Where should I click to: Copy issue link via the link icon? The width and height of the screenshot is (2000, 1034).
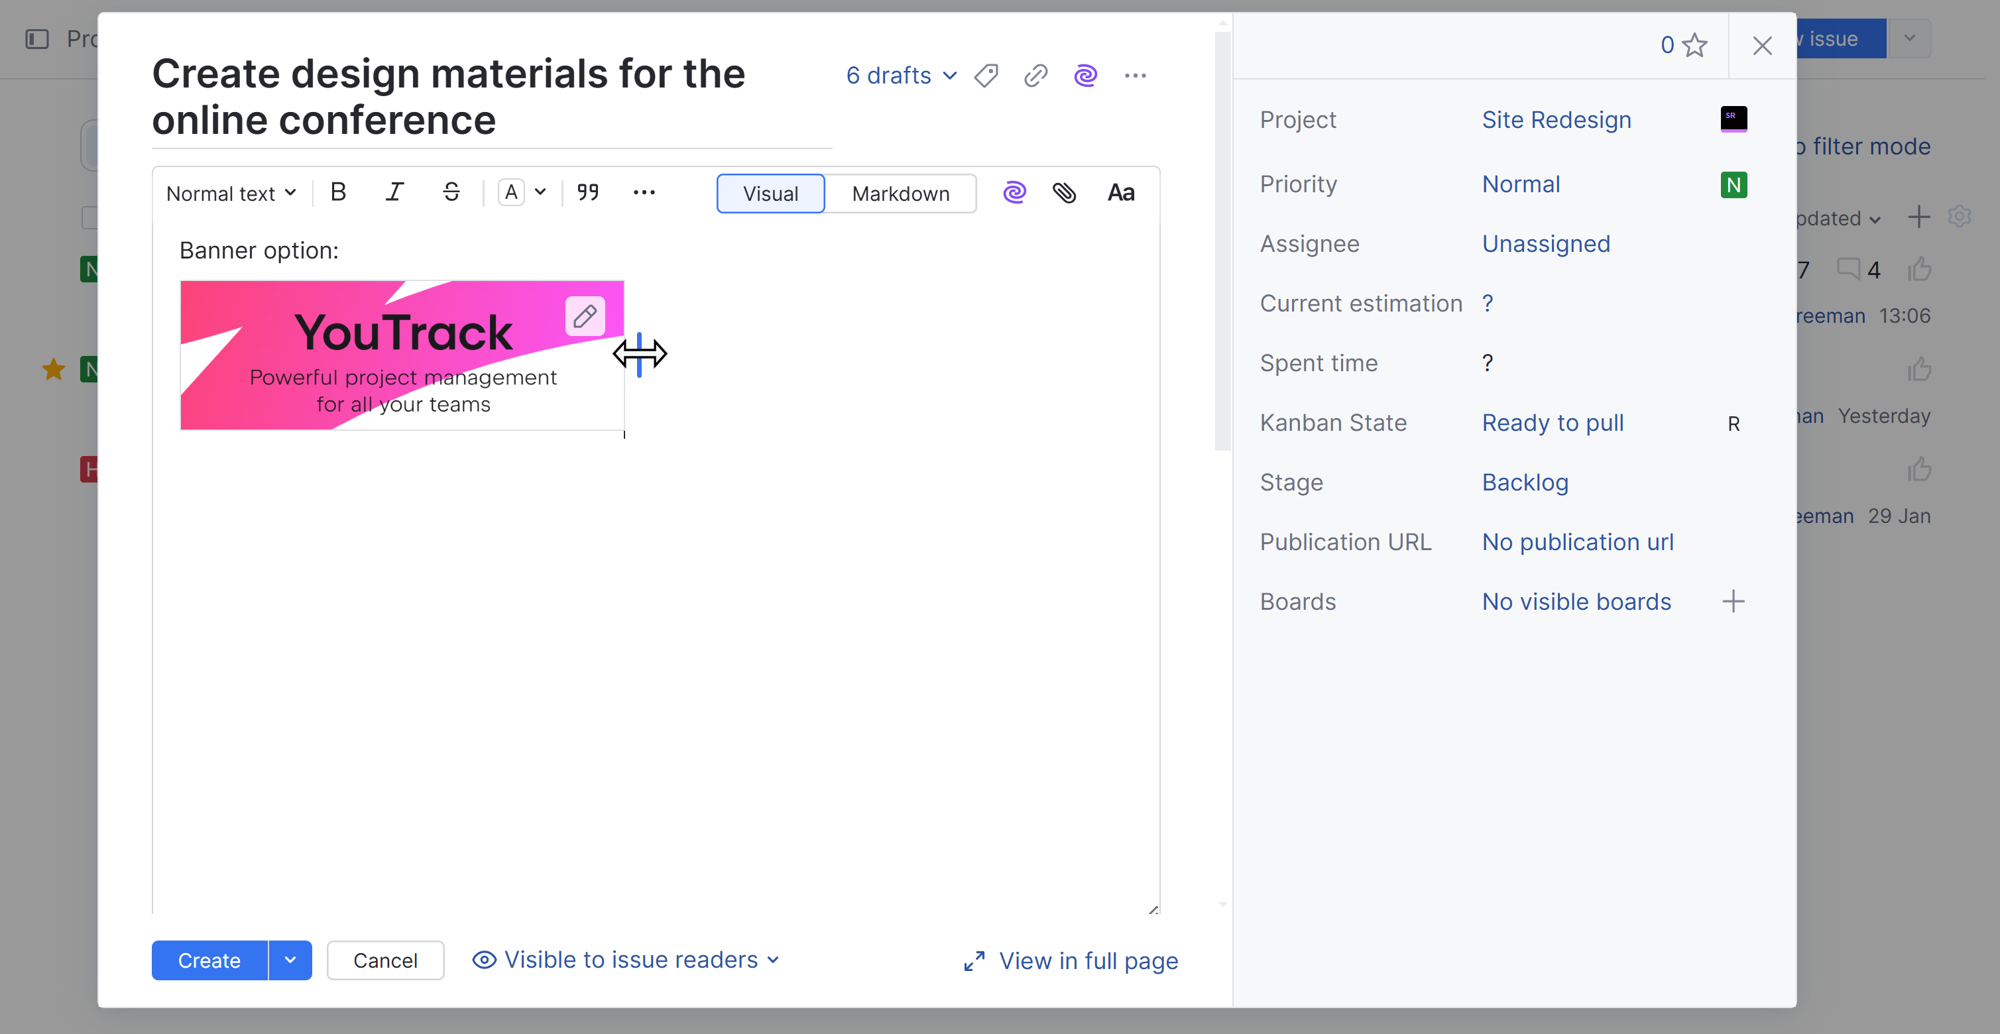1034,76
